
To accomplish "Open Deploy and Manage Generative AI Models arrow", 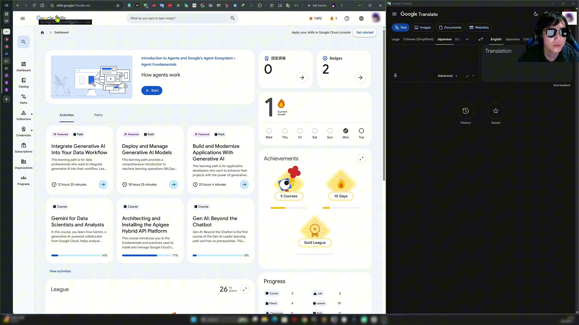I will pos(174,184).
